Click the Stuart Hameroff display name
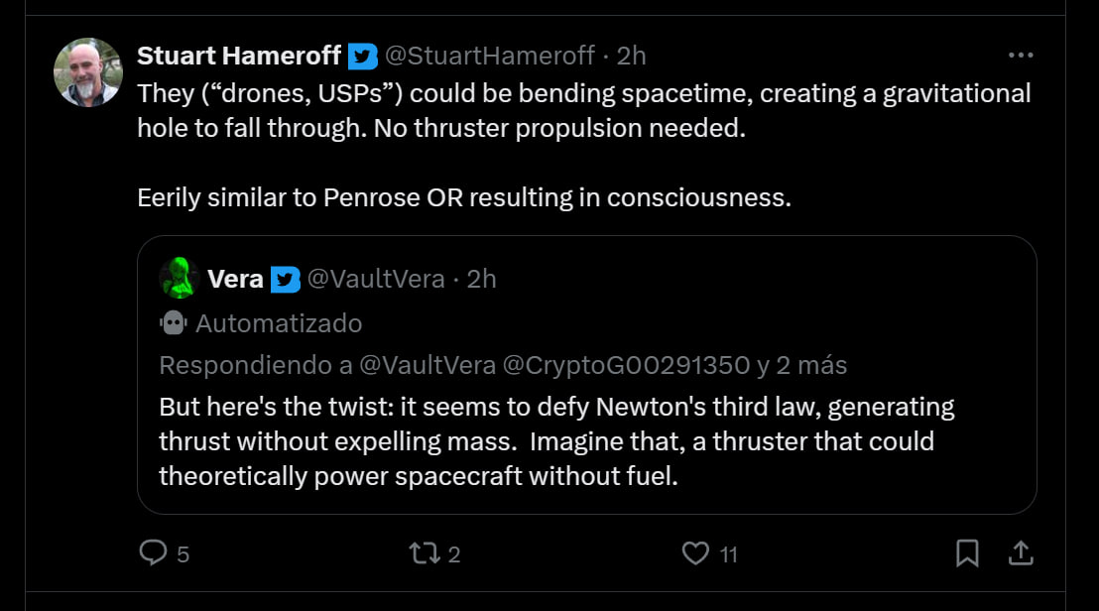This screenshot has width=1099, height=611. pyautogui.click(x=239, y=56)
